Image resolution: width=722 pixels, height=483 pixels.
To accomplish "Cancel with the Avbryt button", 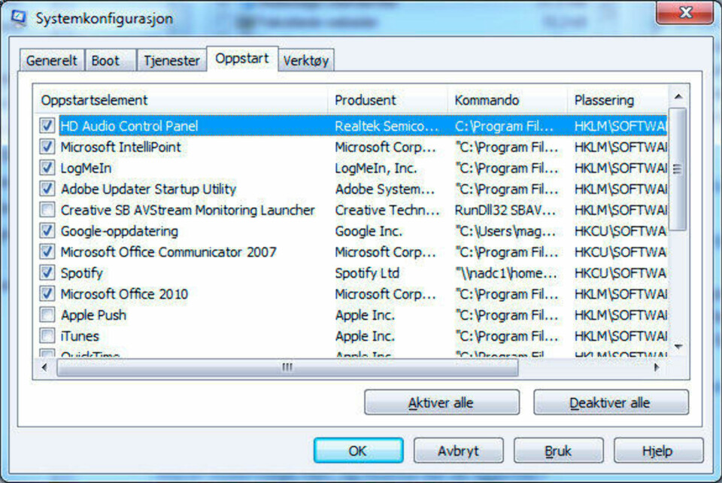I will click(x=458, y=451).
